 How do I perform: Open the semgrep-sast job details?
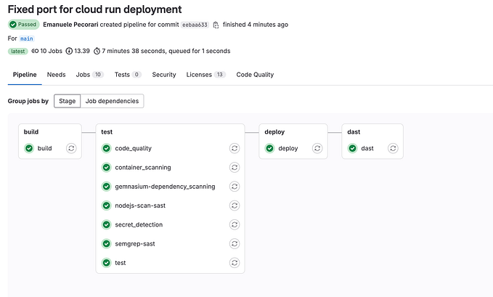point(135,244)
